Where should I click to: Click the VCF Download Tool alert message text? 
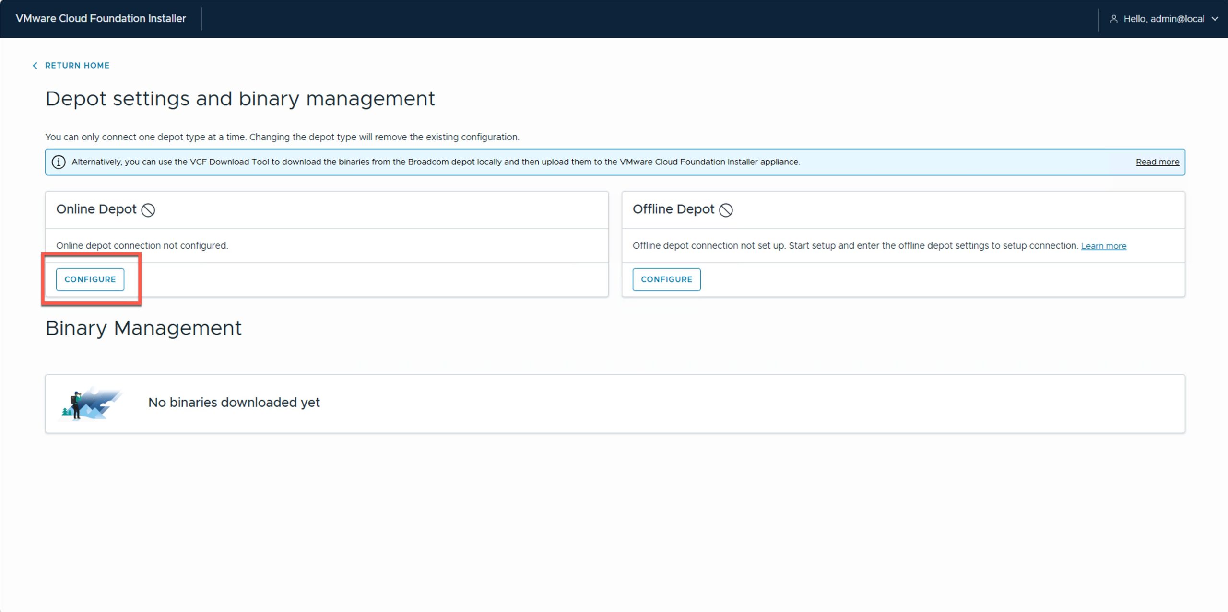[x=436, y=162]
